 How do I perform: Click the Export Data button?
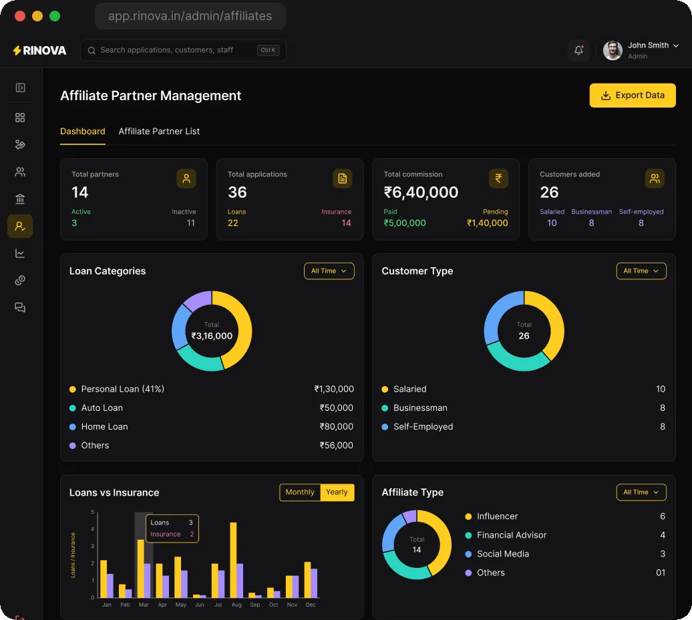(x=633, y=96)
